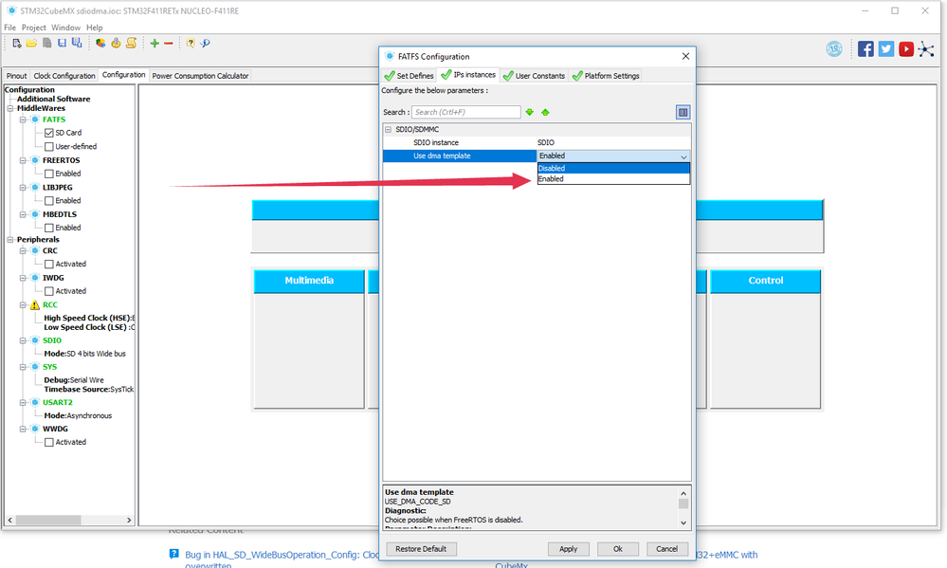Click the New Project toolbar icon

click(17, 43)
